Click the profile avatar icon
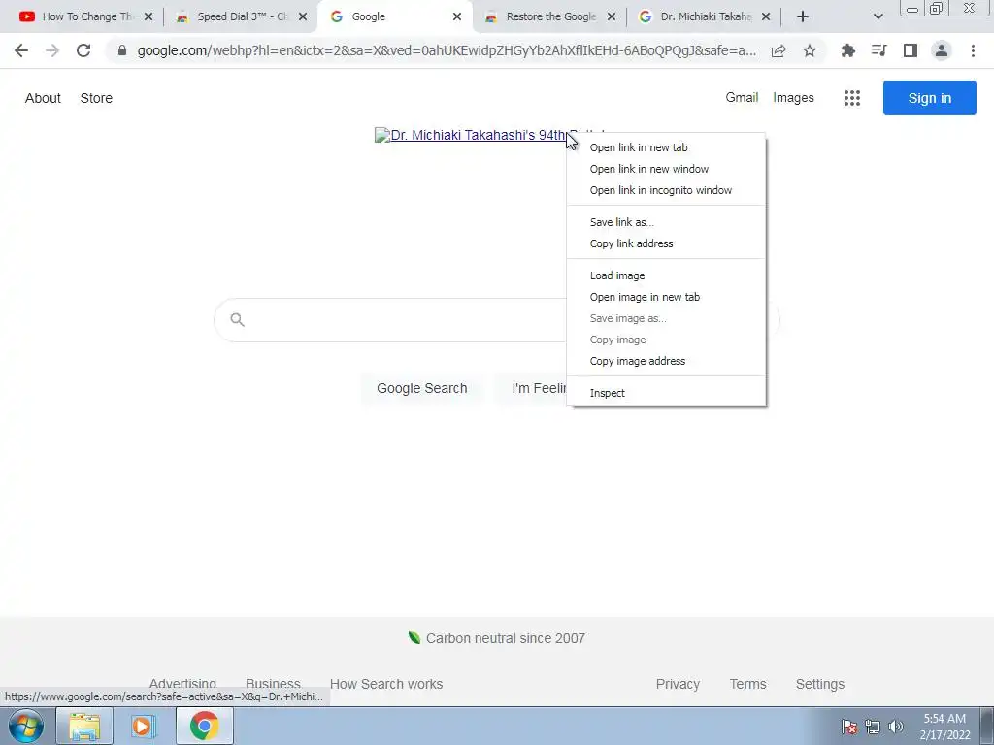The width and height of the screenshot is (994, 745). [942, 50]
